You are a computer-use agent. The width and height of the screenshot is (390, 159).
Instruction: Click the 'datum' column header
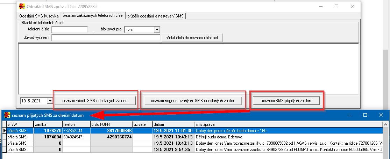pos(173,124)
